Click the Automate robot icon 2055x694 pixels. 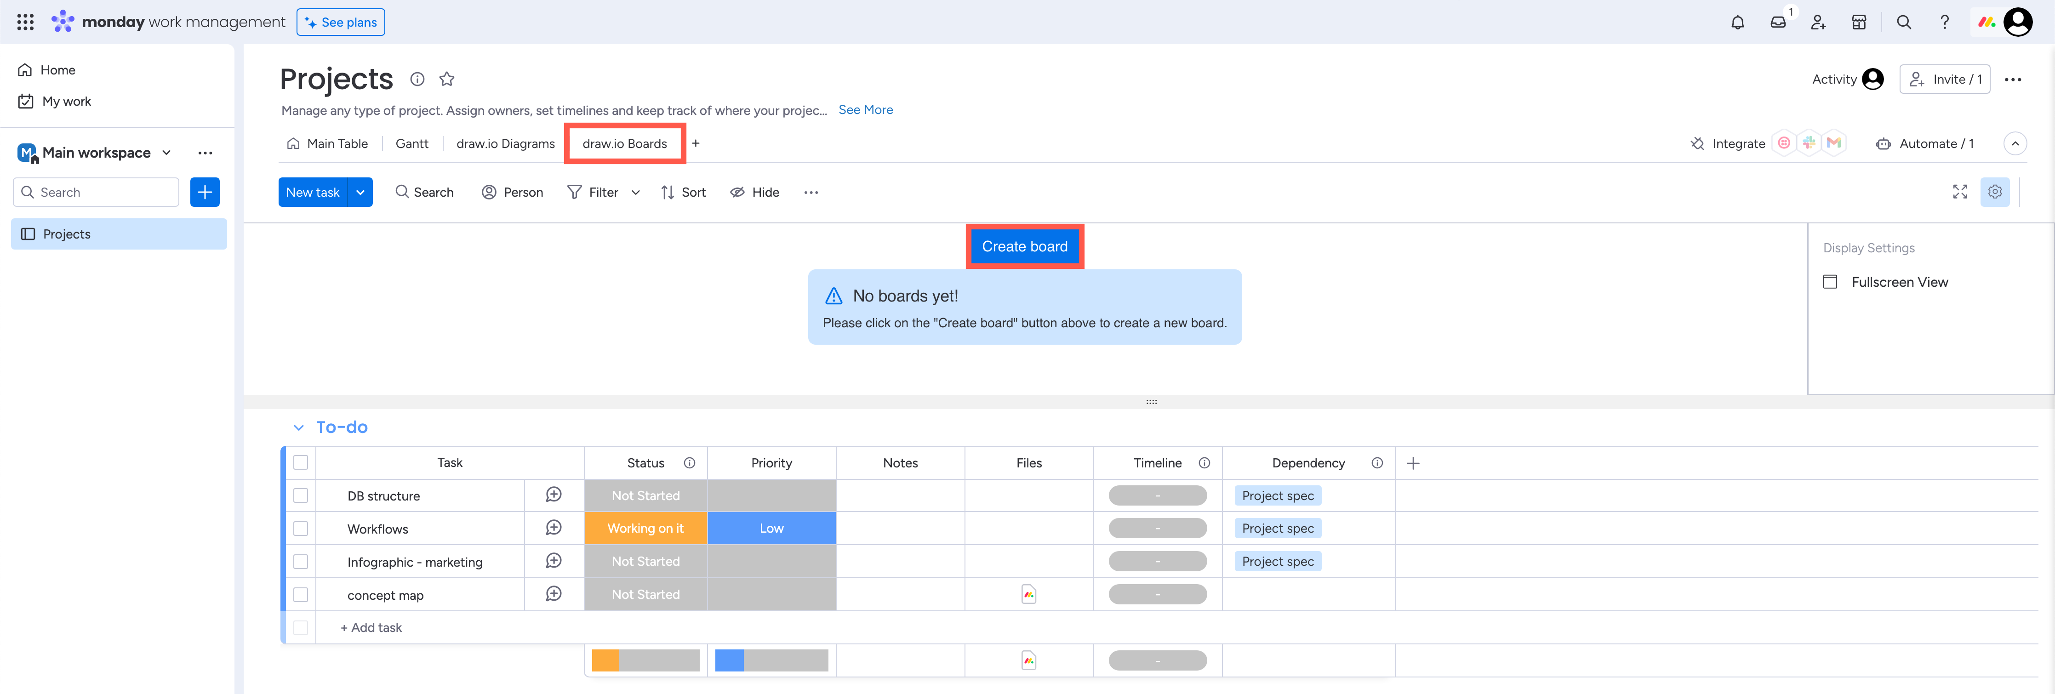coord(1884,143)
